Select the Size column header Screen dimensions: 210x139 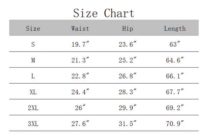(x=33, y=29)
